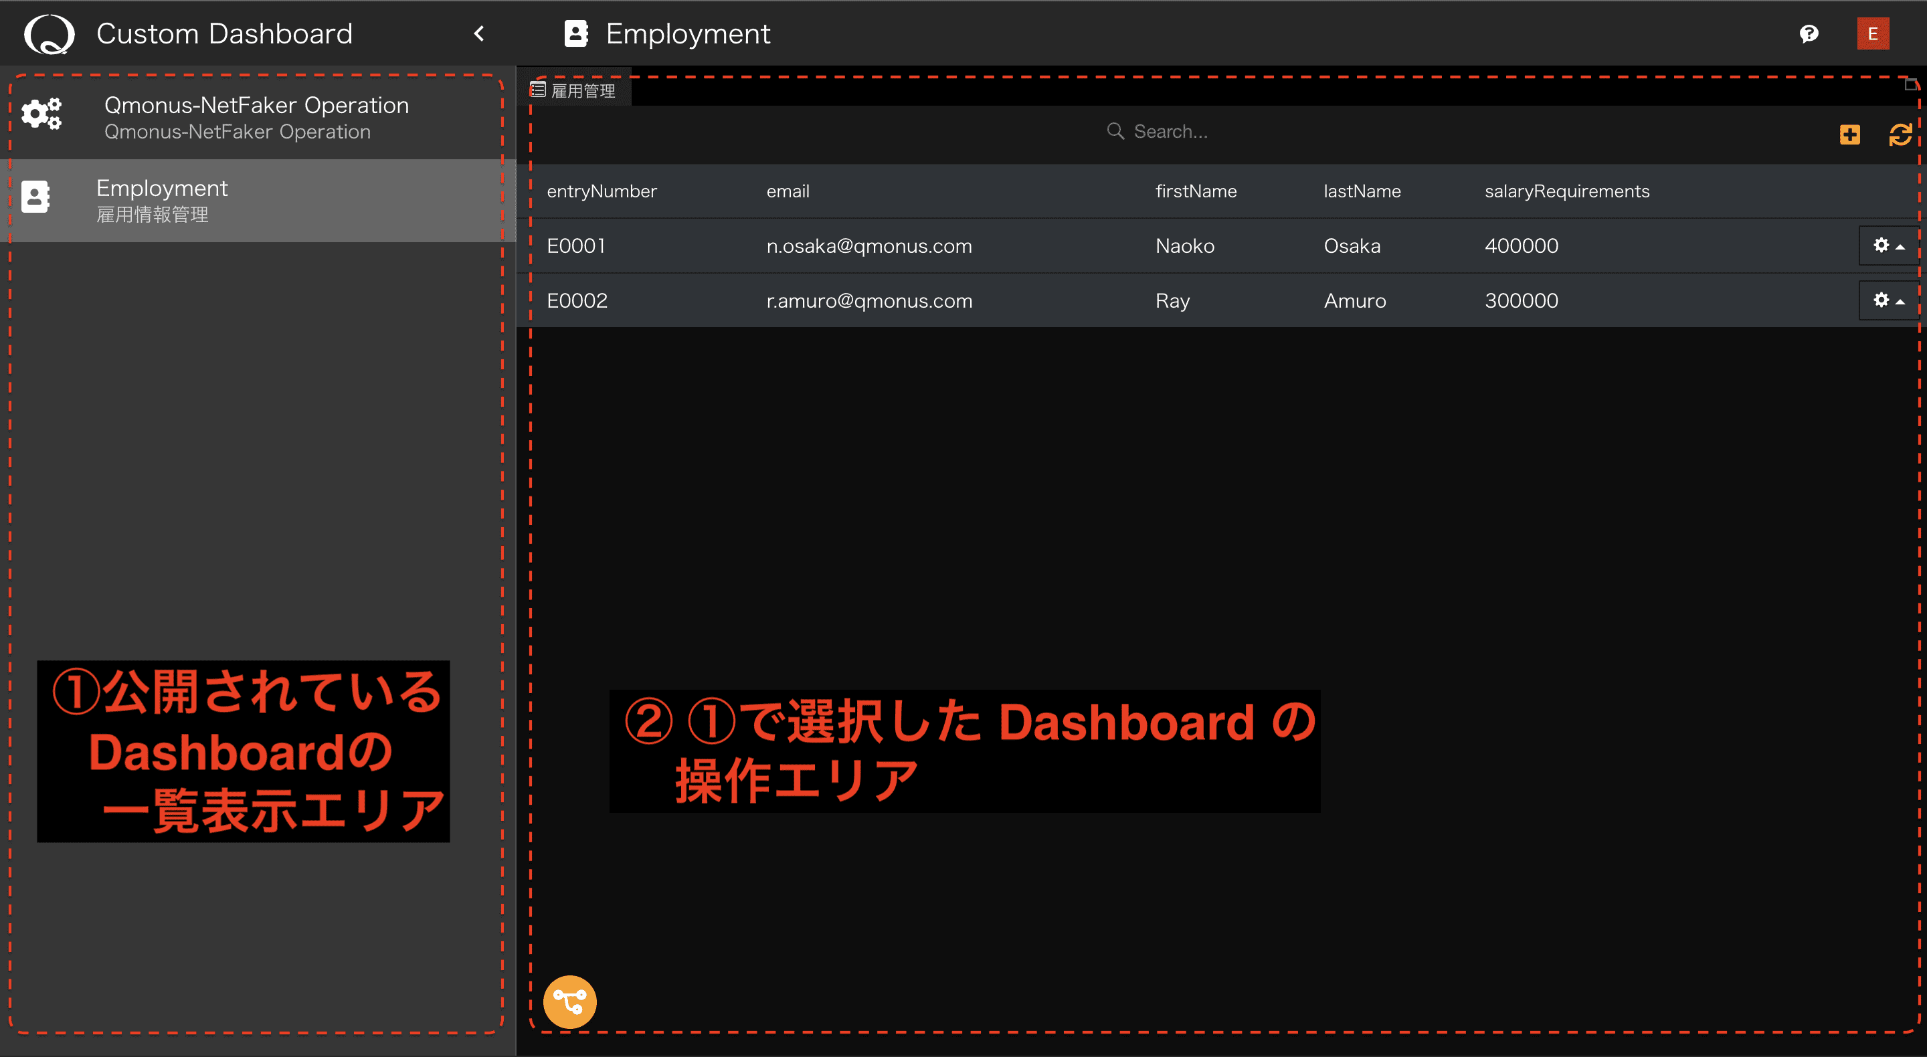Open the help chat bubble icon
This screenshot has width=1927, height=1057.
click(1809, 33)
